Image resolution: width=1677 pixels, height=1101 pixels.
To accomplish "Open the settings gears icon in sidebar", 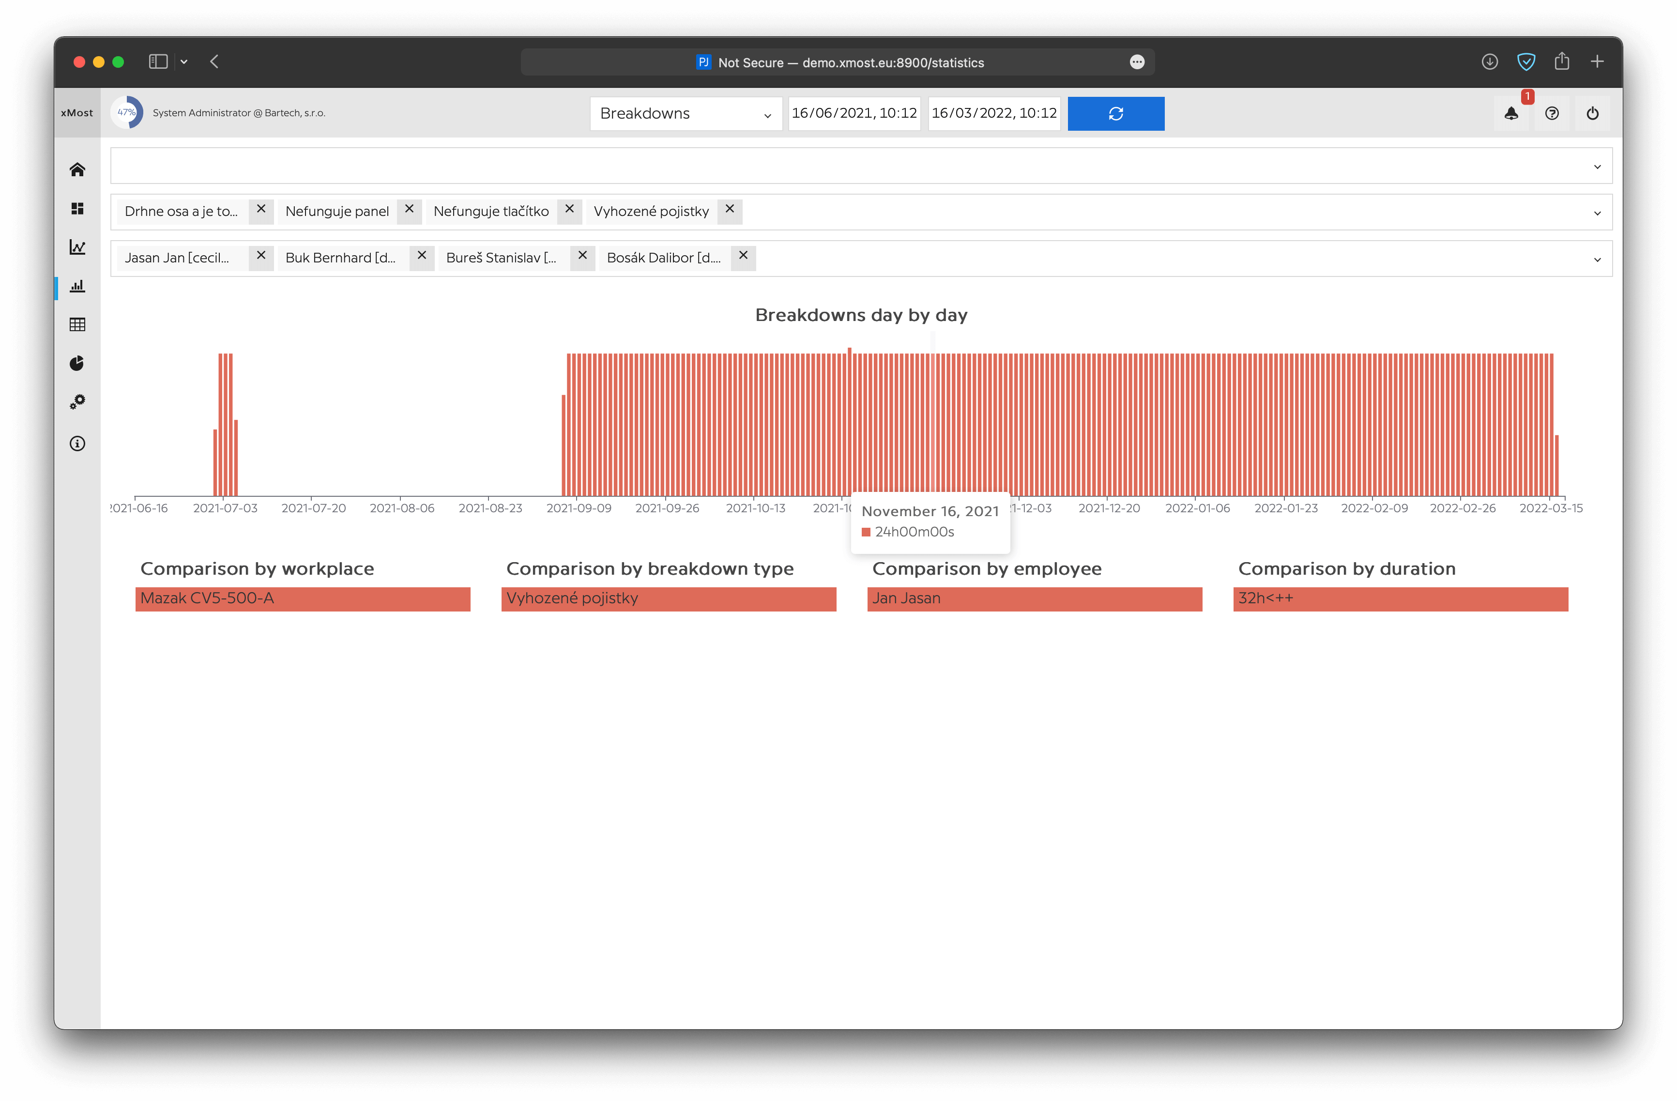I will point(77,402).
